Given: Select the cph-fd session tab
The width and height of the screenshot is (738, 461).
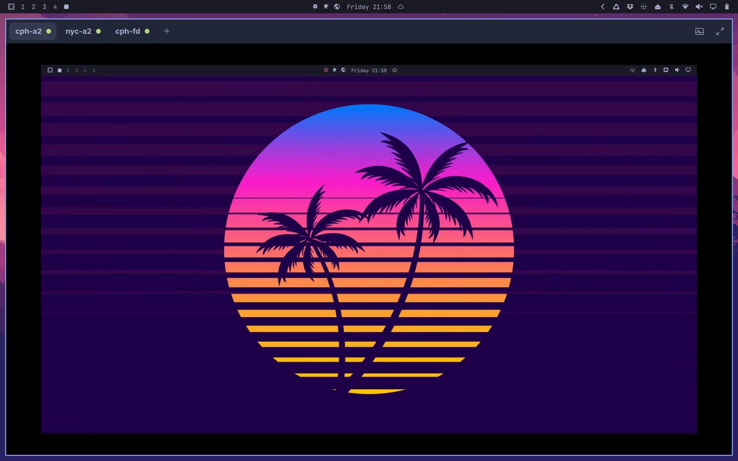Looking at the screenshot, I should click(x=132, y=31).
